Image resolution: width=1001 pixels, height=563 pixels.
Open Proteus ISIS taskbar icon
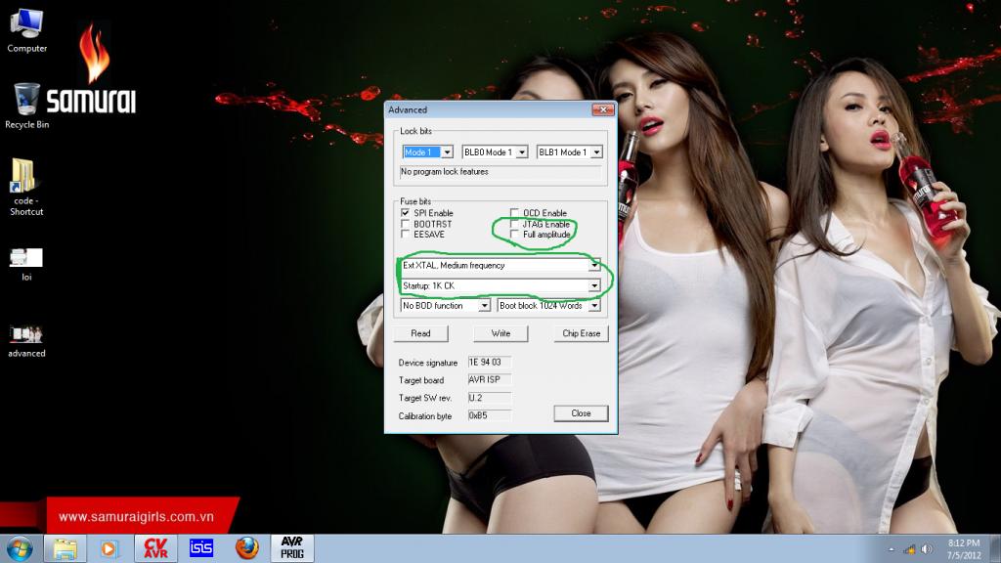[201, 549]
